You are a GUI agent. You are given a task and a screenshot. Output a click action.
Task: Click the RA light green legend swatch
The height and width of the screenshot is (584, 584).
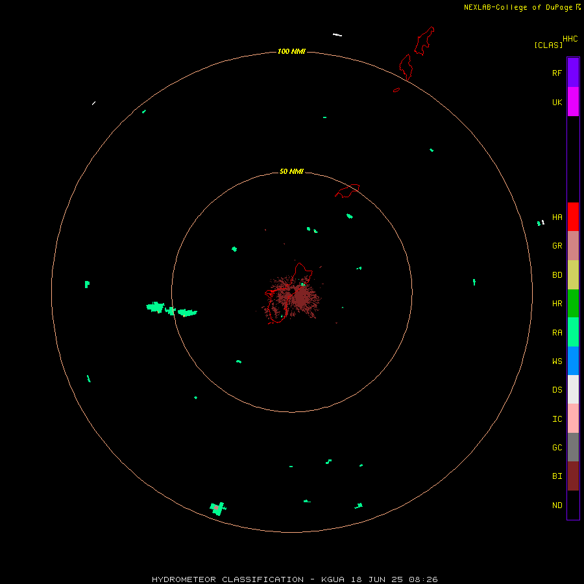tap(573, 332)
